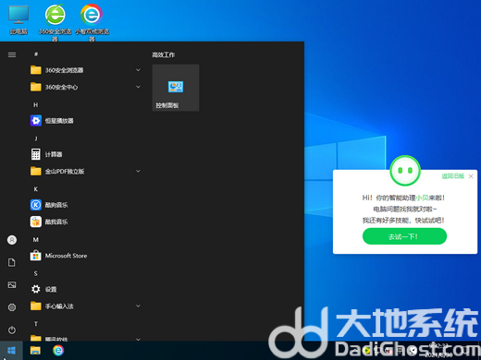The height and width of the screenshot is (360, 481).
Task: Open the 控制面板 tile
Action: (x=176, y=88)
